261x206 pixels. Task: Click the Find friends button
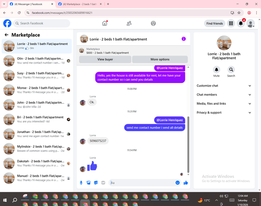215,23
